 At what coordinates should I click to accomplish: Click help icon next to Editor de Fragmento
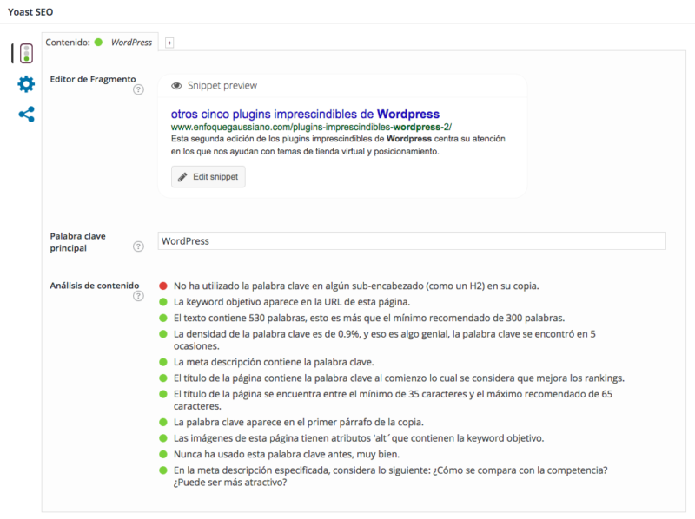[x=138, y=89]
